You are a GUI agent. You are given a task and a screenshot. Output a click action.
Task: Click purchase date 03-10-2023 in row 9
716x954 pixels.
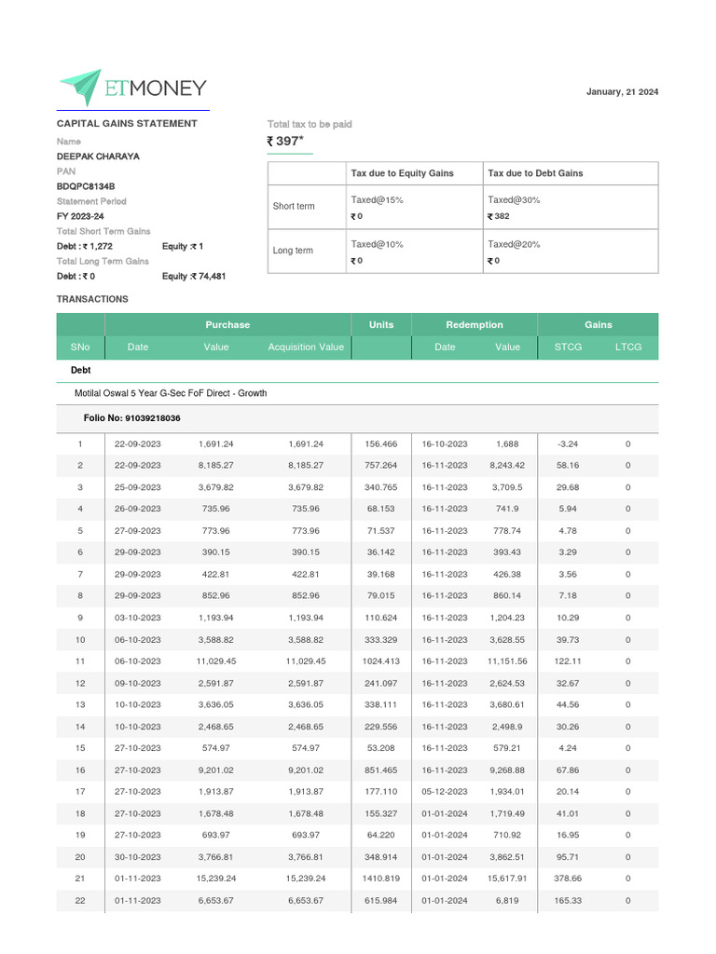coord(138,618)
